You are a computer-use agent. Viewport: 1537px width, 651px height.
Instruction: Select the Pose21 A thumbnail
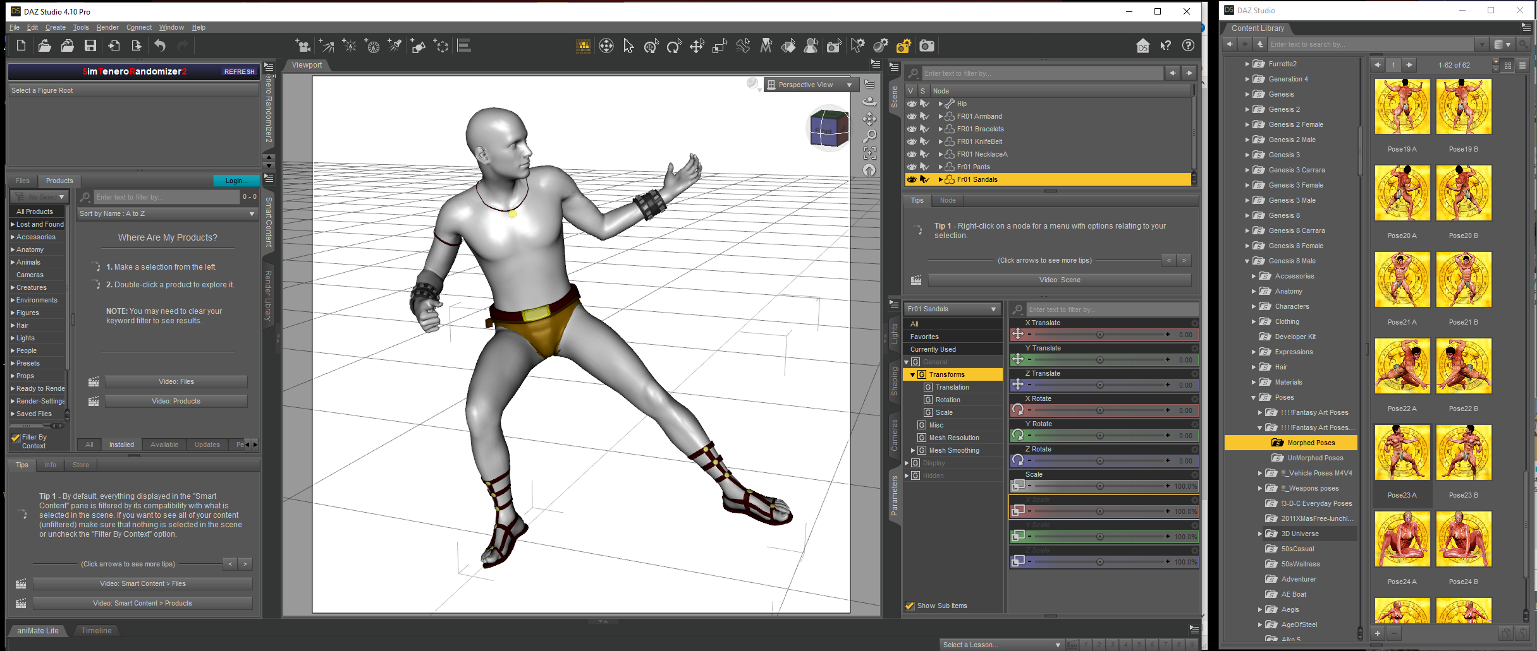pos(1402,280)
